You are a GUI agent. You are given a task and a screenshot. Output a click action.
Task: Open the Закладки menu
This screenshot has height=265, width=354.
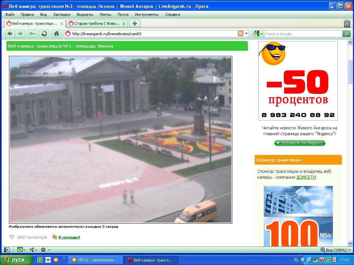point(62,14)
